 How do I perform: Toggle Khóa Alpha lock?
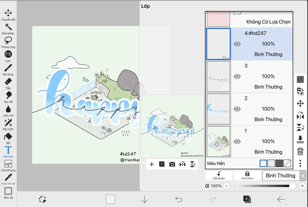click(247, 176)
